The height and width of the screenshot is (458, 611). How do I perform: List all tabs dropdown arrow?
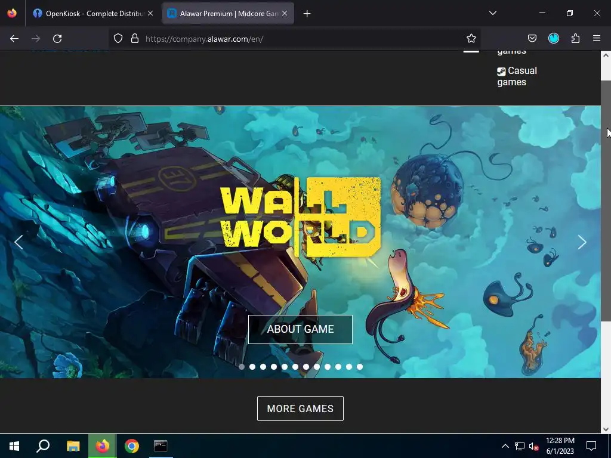click(x=492, y=13)
